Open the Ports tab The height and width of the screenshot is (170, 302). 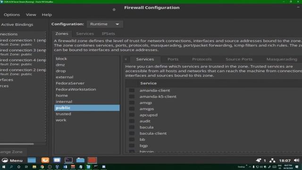click(173, 59)
